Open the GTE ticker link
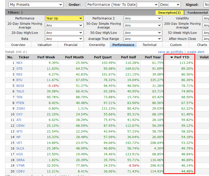The width and height of the screenshot is (209, 176). pos(19,69)
